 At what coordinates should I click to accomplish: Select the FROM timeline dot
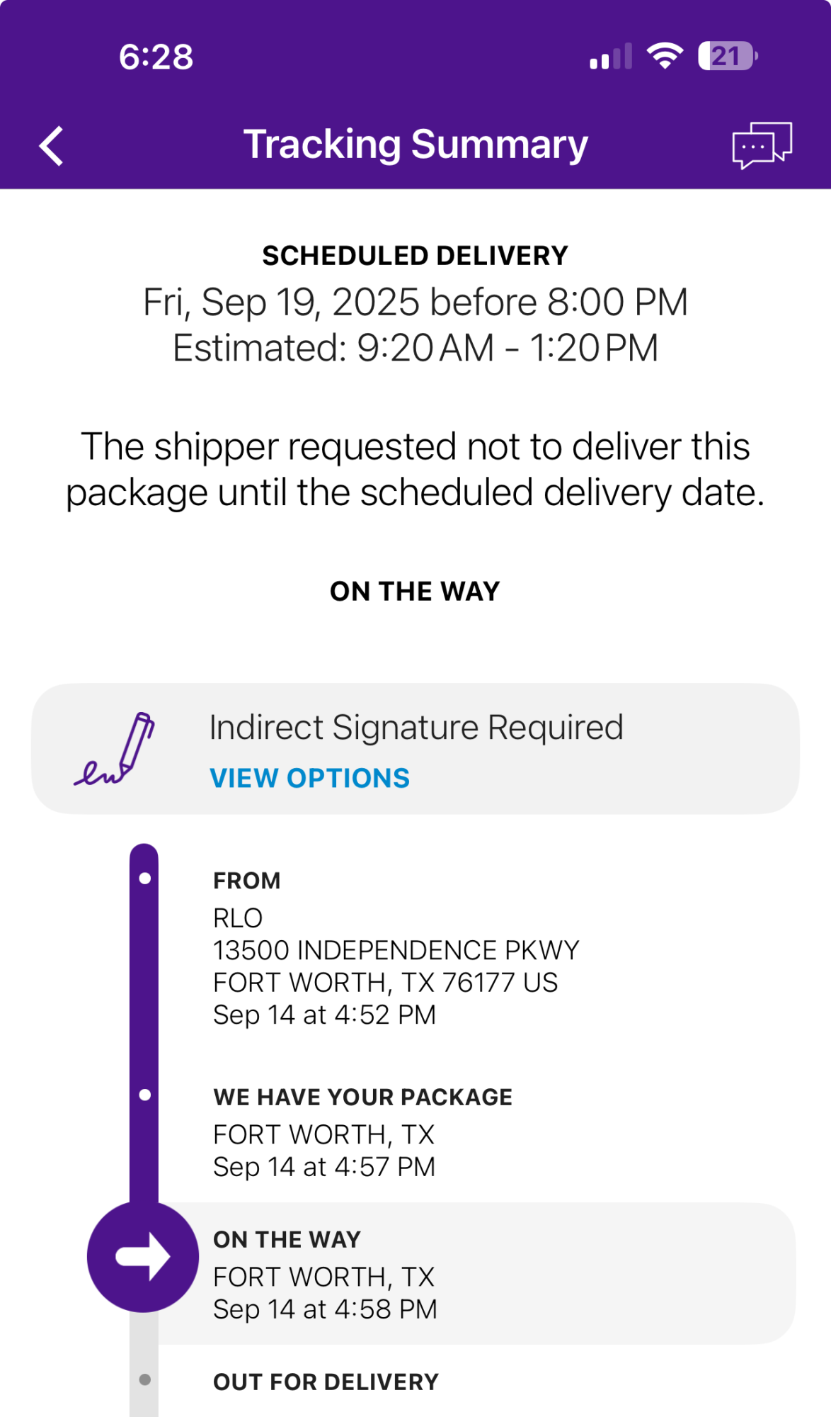pos(145,879)
